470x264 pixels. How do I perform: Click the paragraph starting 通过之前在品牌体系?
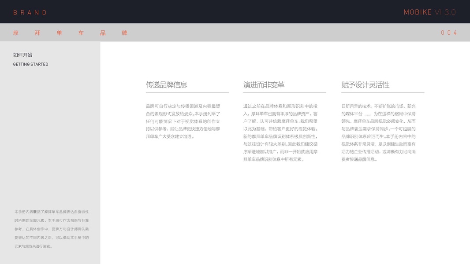(280, 132)
